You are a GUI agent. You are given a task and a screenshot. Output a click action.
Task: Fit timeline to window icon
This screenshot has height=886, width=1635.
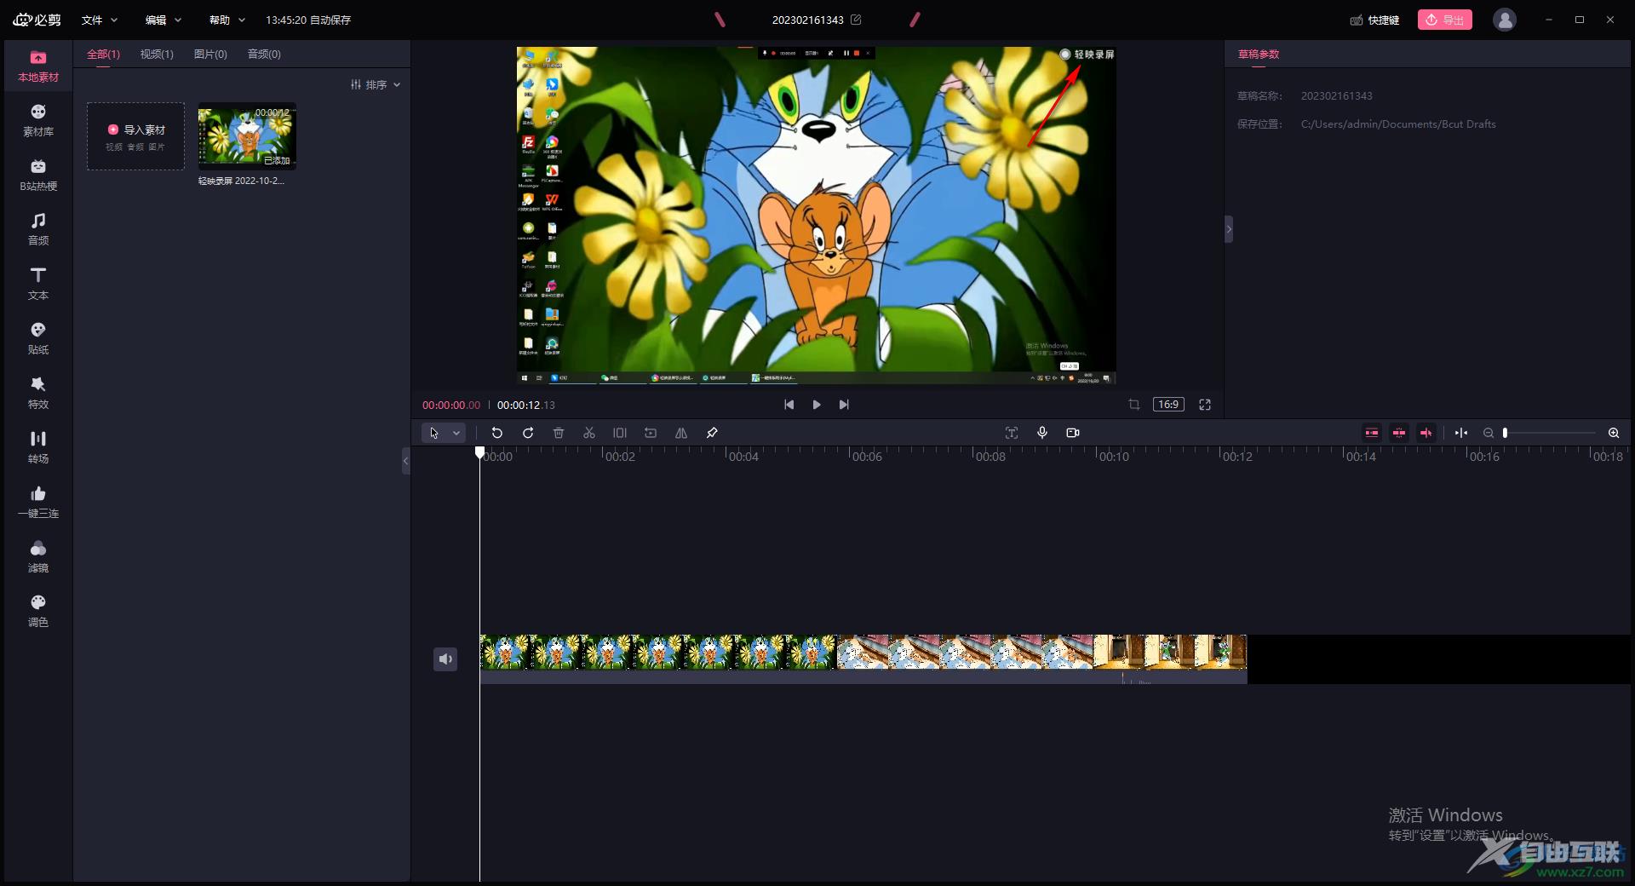(1461, 433)
